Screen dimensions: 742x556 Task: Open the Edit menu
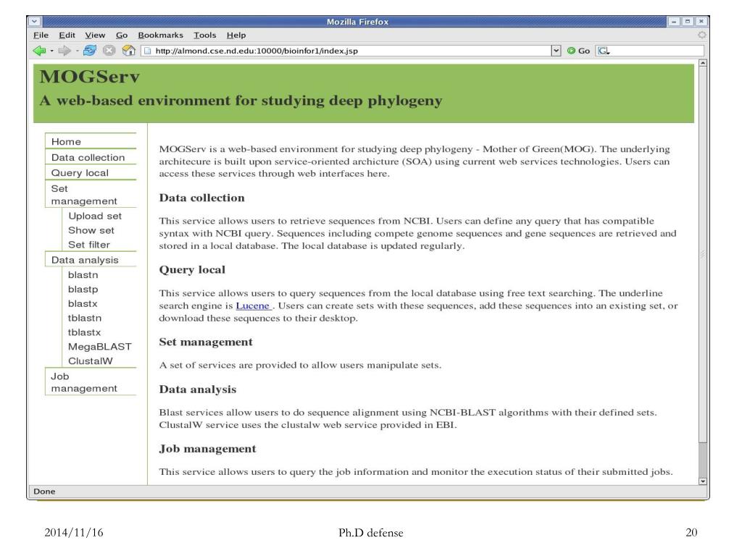(x=67, y=35)
